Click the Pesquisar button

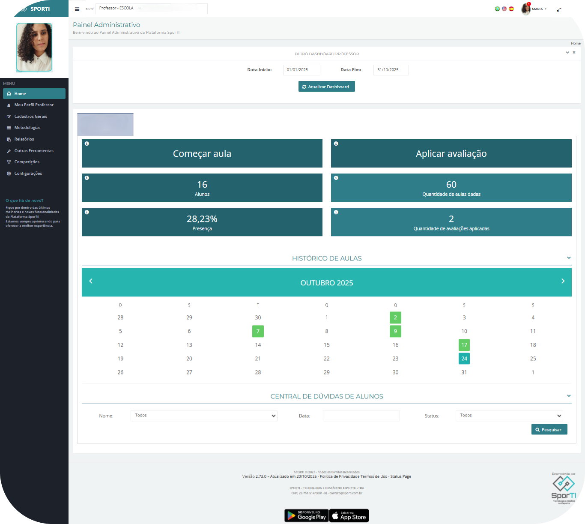(549, 429)
